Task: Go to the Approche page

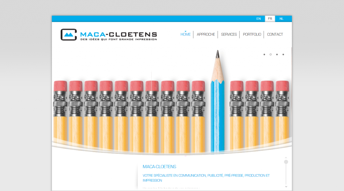Action: [206, 35]
